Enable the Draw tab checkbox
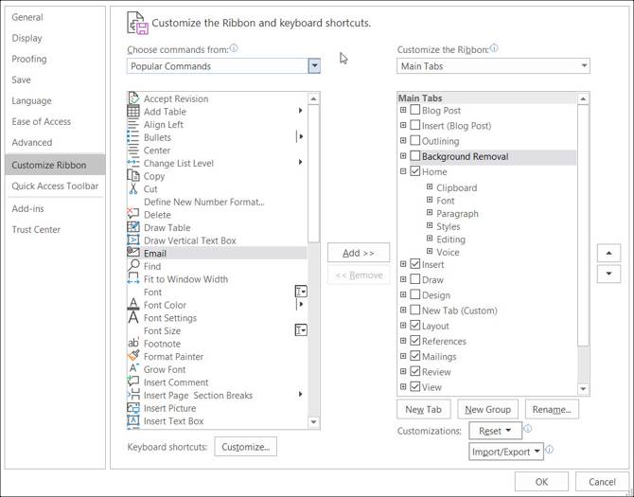 point(414,279)
